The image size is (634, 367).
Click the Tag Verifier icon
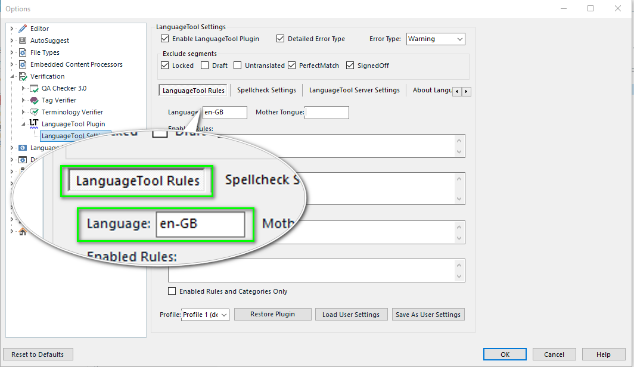pos(35,100)
